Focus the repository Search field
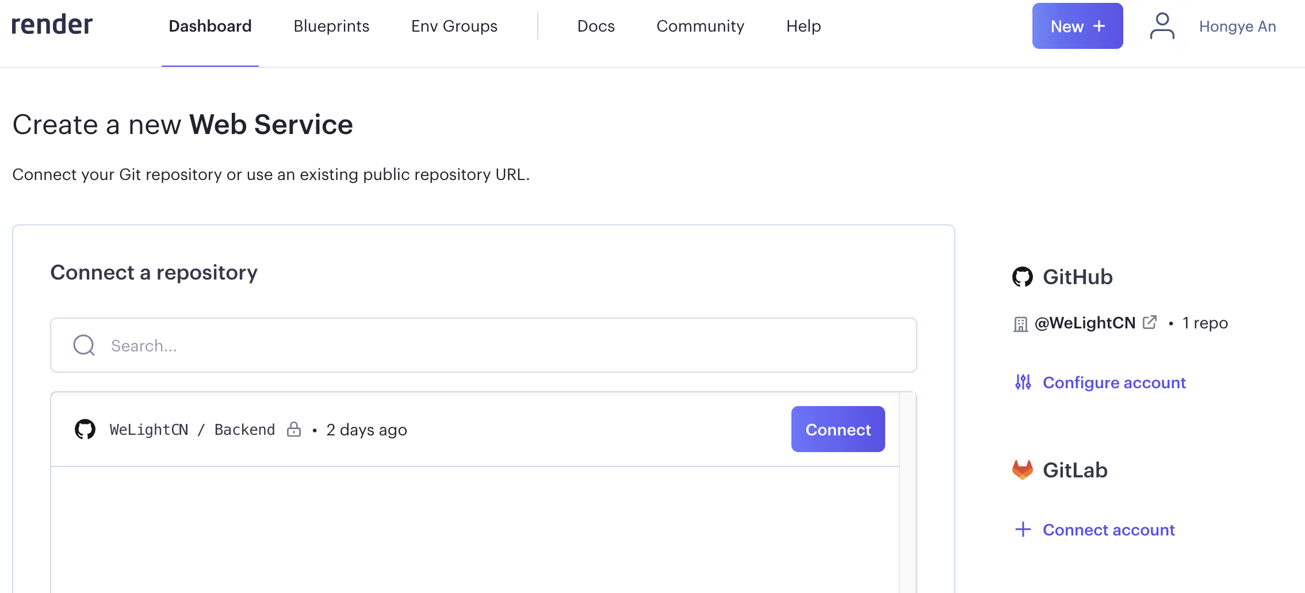The width and height of the screenshot is (1305, 593). [x=484, y=345]
